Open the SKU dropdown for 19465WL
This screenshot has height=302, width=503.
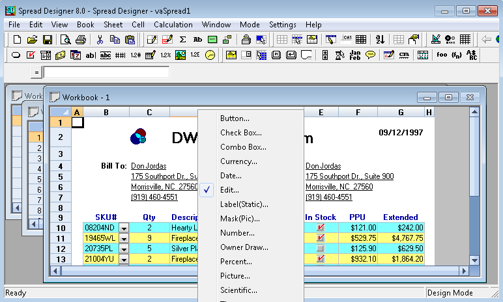pyautogui.click(x=124, y=238)
